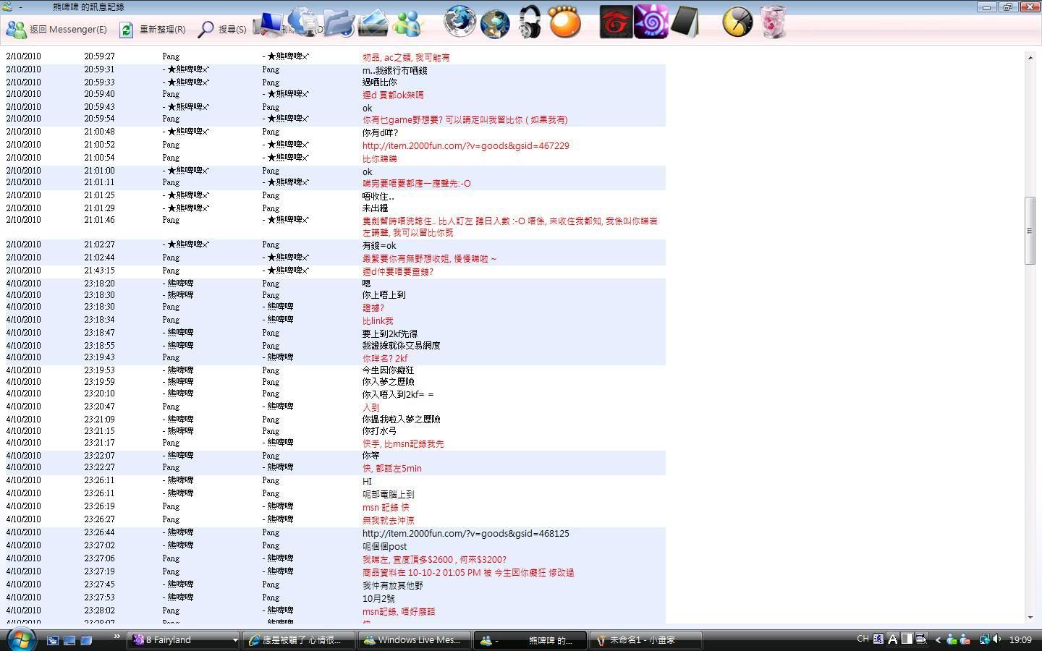Open the purple spiral dock icon
The width and height of the screenshot is (1042, 651).
651,22
